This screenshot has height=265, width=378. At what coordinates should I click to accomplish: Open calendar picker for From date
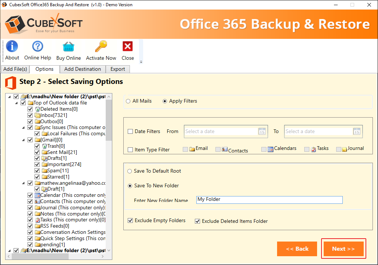262,132
